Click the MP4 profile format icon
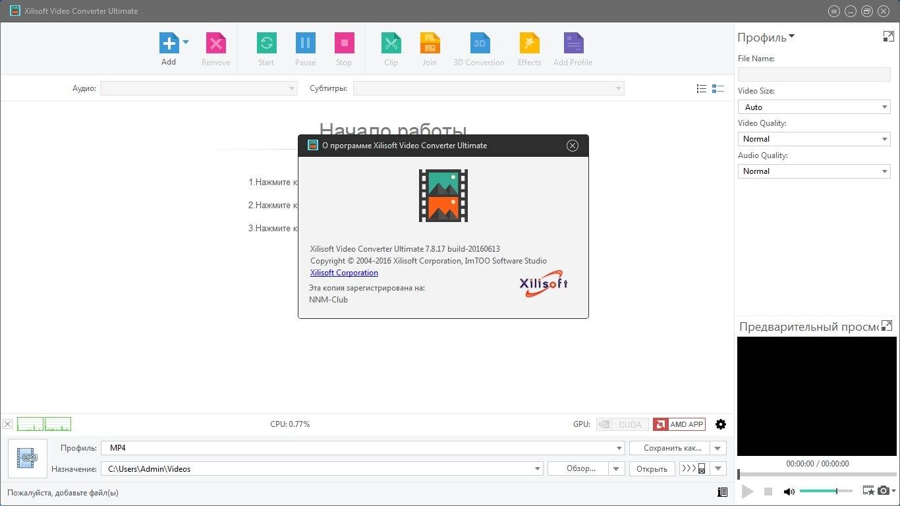The height and width of the screenshot is (506, 900). [x=28, y=458]
